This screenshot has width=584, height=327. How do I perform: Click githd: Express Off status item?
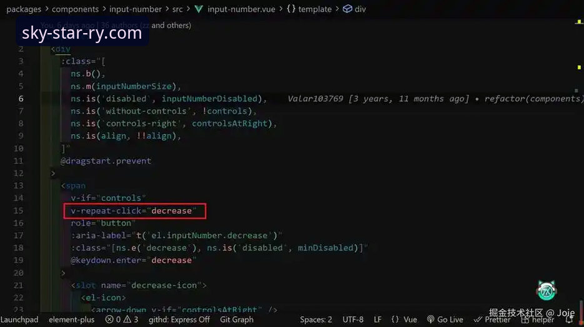(x=179, y=320)
